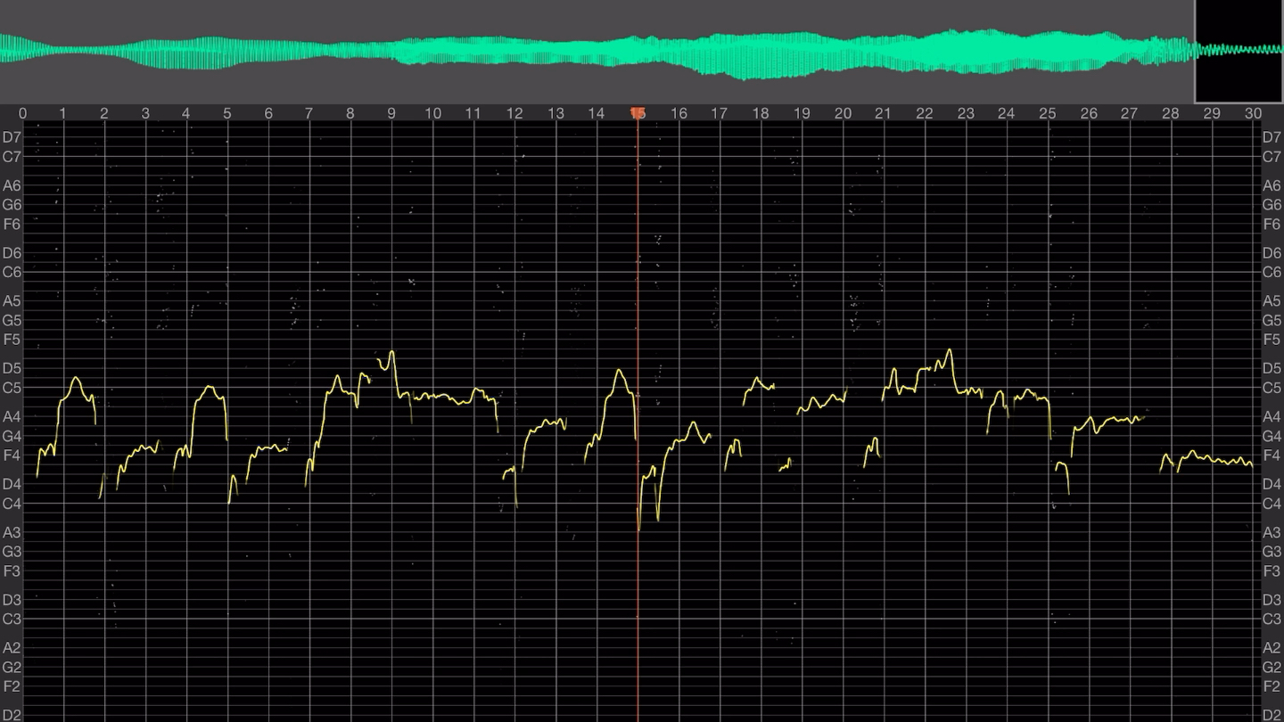Select the D5 note label on left axis
The image size is (1284, 722).
(12, 368)
